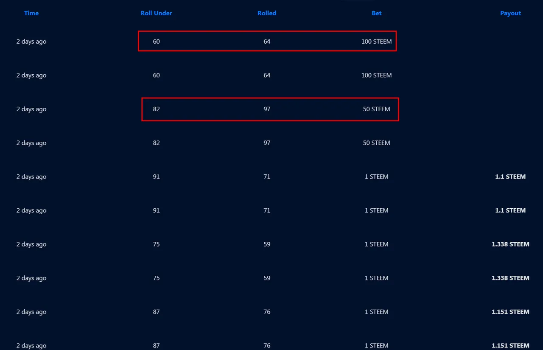Select Rolled 59 in its second row
This screenshot has width=543, height=350.
coord(267,278)
